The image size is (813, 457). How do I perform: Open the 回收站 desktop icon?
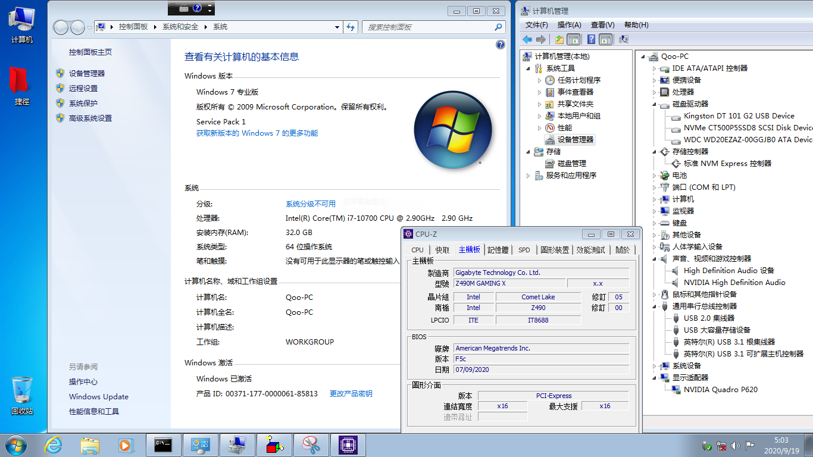pos(22,393)
